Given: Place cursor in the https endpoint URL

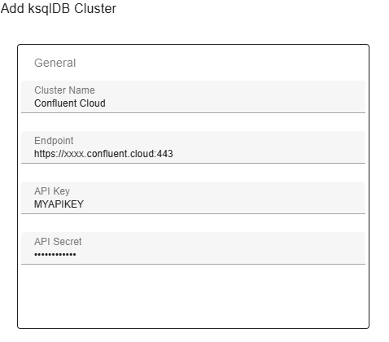Looking at the screenshot, I should (103, 154).
